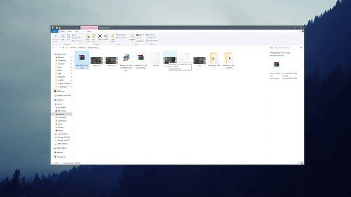Open Desktop under Quick access
The image size is (351, 197).
[x=60, y=57]
